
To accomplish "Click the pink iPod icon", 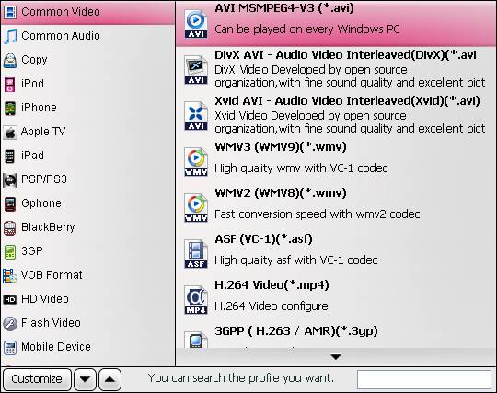I will pos(10,84).
